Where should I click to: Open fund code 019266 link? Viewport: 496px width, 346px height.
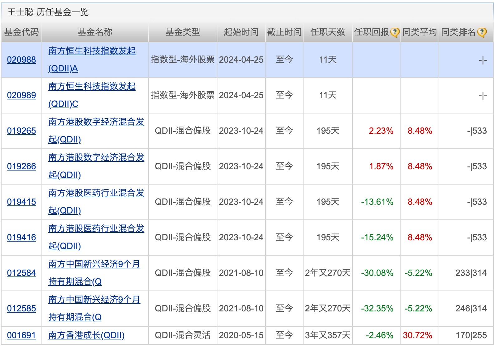[22, 166]
